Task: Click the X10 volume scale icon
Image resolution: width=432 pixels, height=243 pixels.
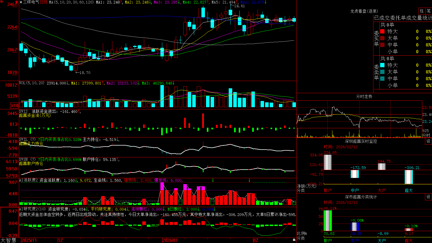Action: tap(14, 106)
